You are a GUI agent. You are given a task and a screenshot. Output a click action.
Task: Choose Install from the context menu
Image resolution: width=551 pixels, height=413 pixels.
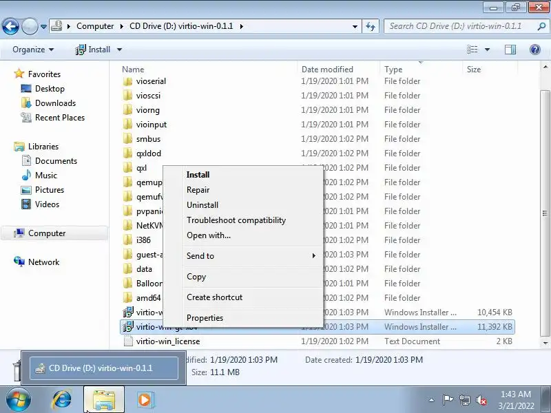click(243, 175)
